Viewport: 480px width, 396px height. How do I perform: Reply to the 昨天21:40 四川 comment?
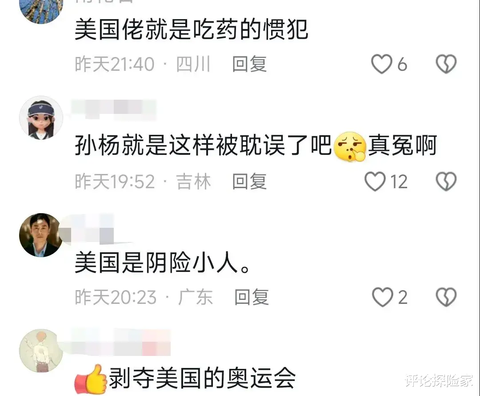coord(249,64)
